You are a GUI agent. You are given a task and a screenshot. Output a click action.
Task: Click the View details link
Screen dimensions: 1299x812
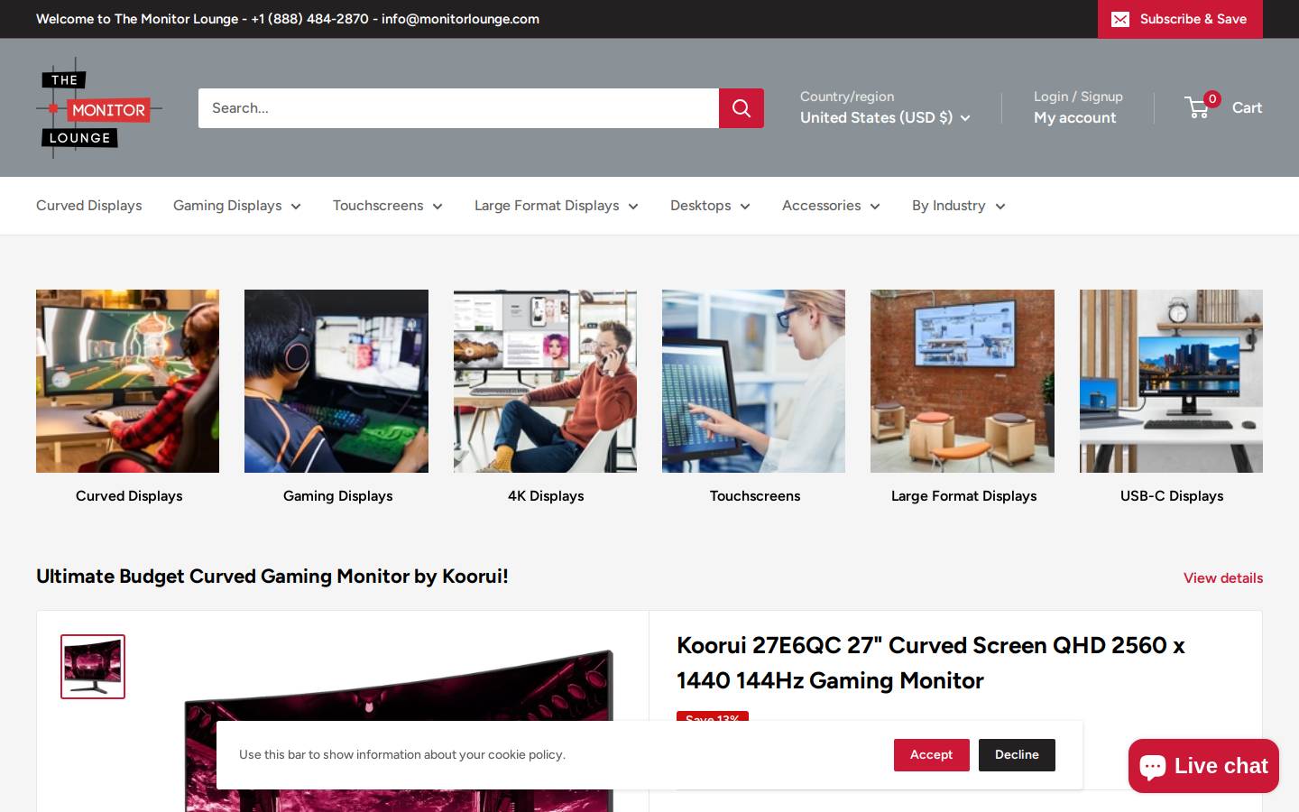pyautogui.click(x=1223, y=578)
